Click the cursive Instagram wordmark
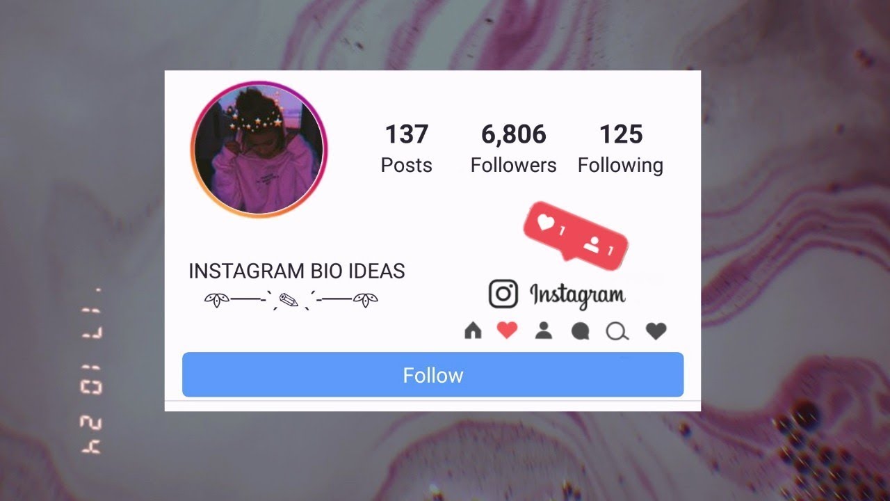890x501 pixels. coord(577,296)
